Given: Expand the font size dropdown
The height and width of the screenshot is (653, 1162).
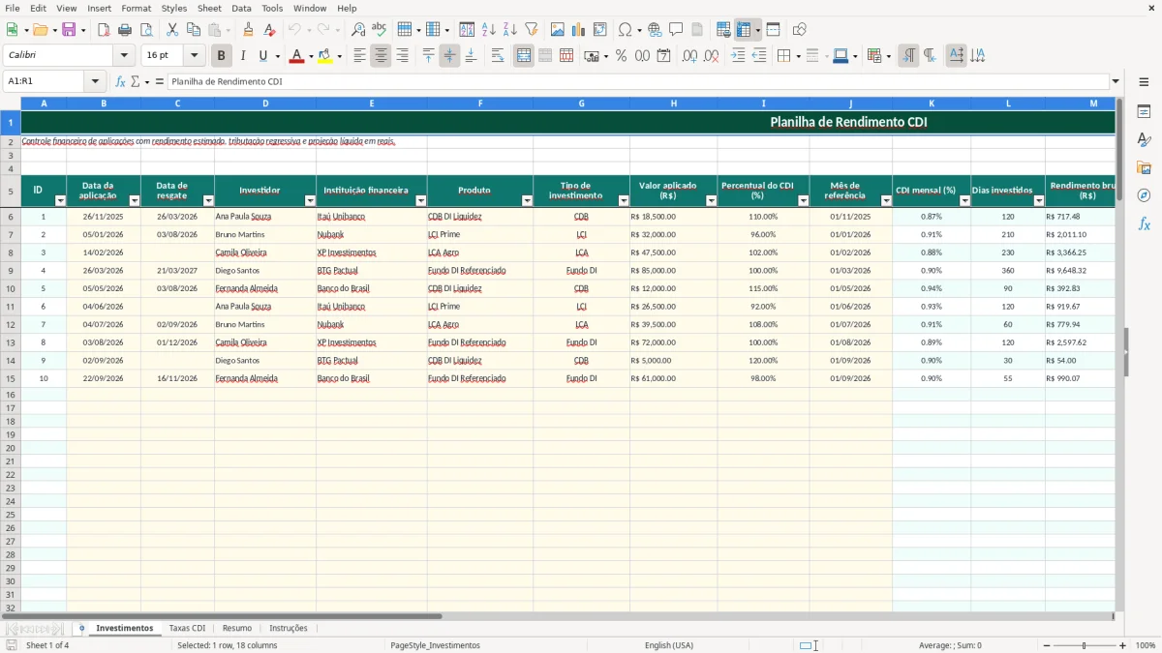Looking at the screenshot, I should click(194, 56).
